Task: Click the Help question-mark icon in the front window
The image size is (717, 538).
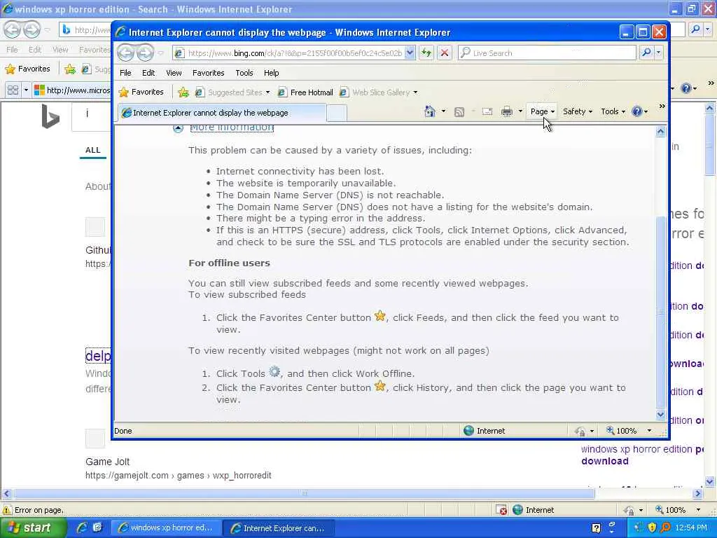Action: (636, 111)
